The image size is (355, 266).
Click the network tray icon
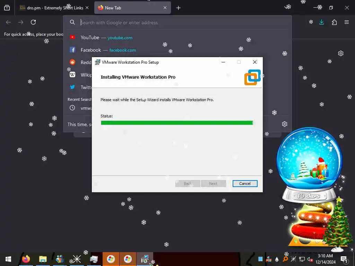click(x=302, y=259)
